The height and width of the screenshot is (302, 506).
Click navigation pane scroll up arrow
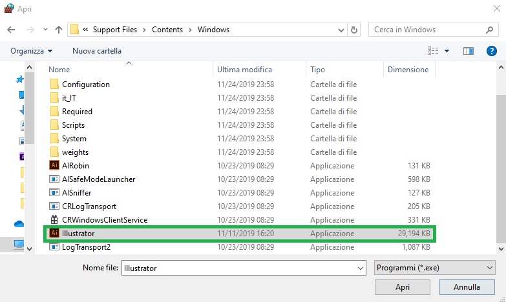(x=29, y=67)
